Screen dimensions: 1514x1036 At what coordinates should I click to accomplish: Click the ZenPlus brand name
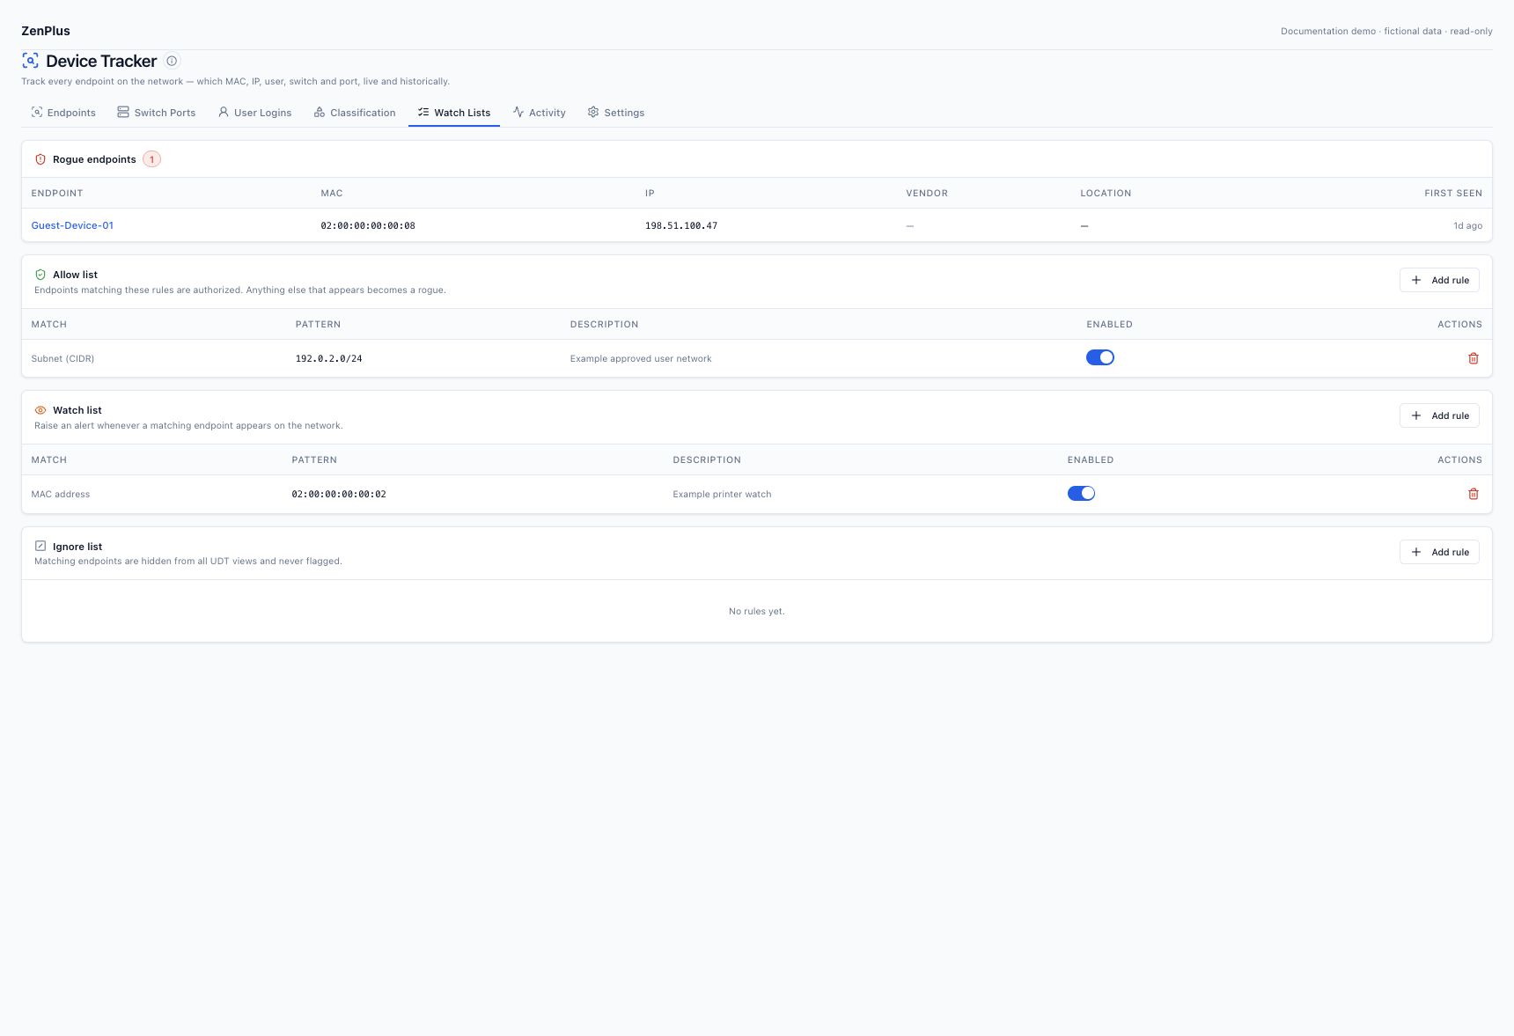tap(46, 31)
